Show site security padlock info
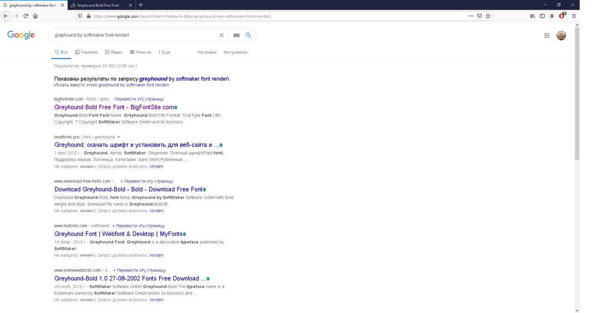 (88, 16)
